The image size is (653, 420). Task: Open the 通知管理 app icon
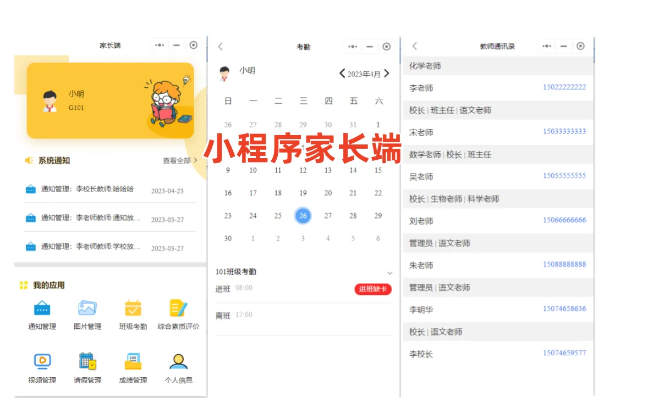41,309
